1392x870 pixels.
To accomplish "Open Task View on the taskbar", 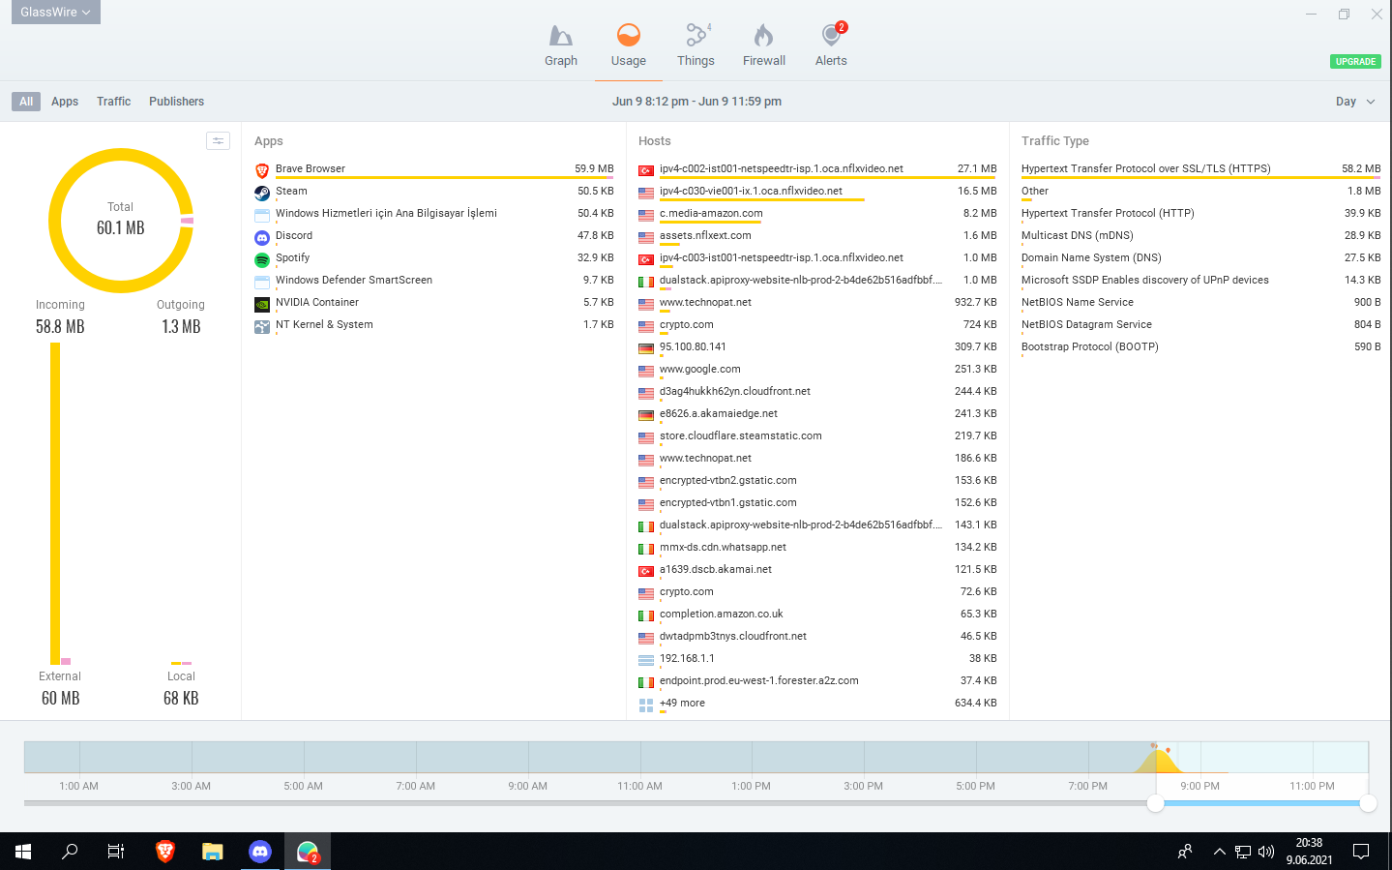I will pos(116,852).
